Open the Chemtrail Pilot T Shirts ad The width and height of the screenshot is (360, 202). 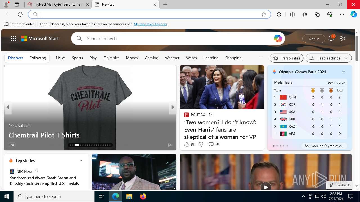point(44,135)
